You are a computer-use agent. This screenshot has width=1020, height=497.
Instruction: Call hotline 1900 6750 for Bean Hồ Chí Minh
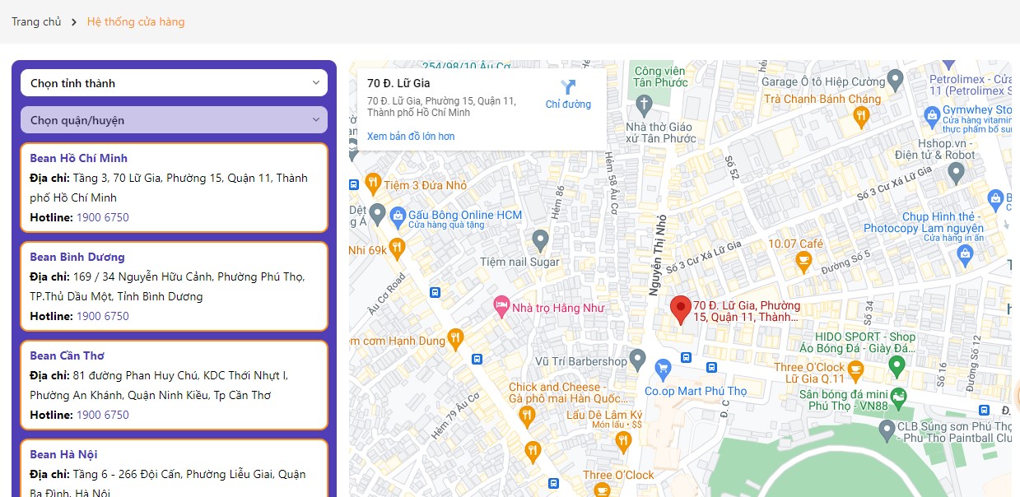click(103, 217)
